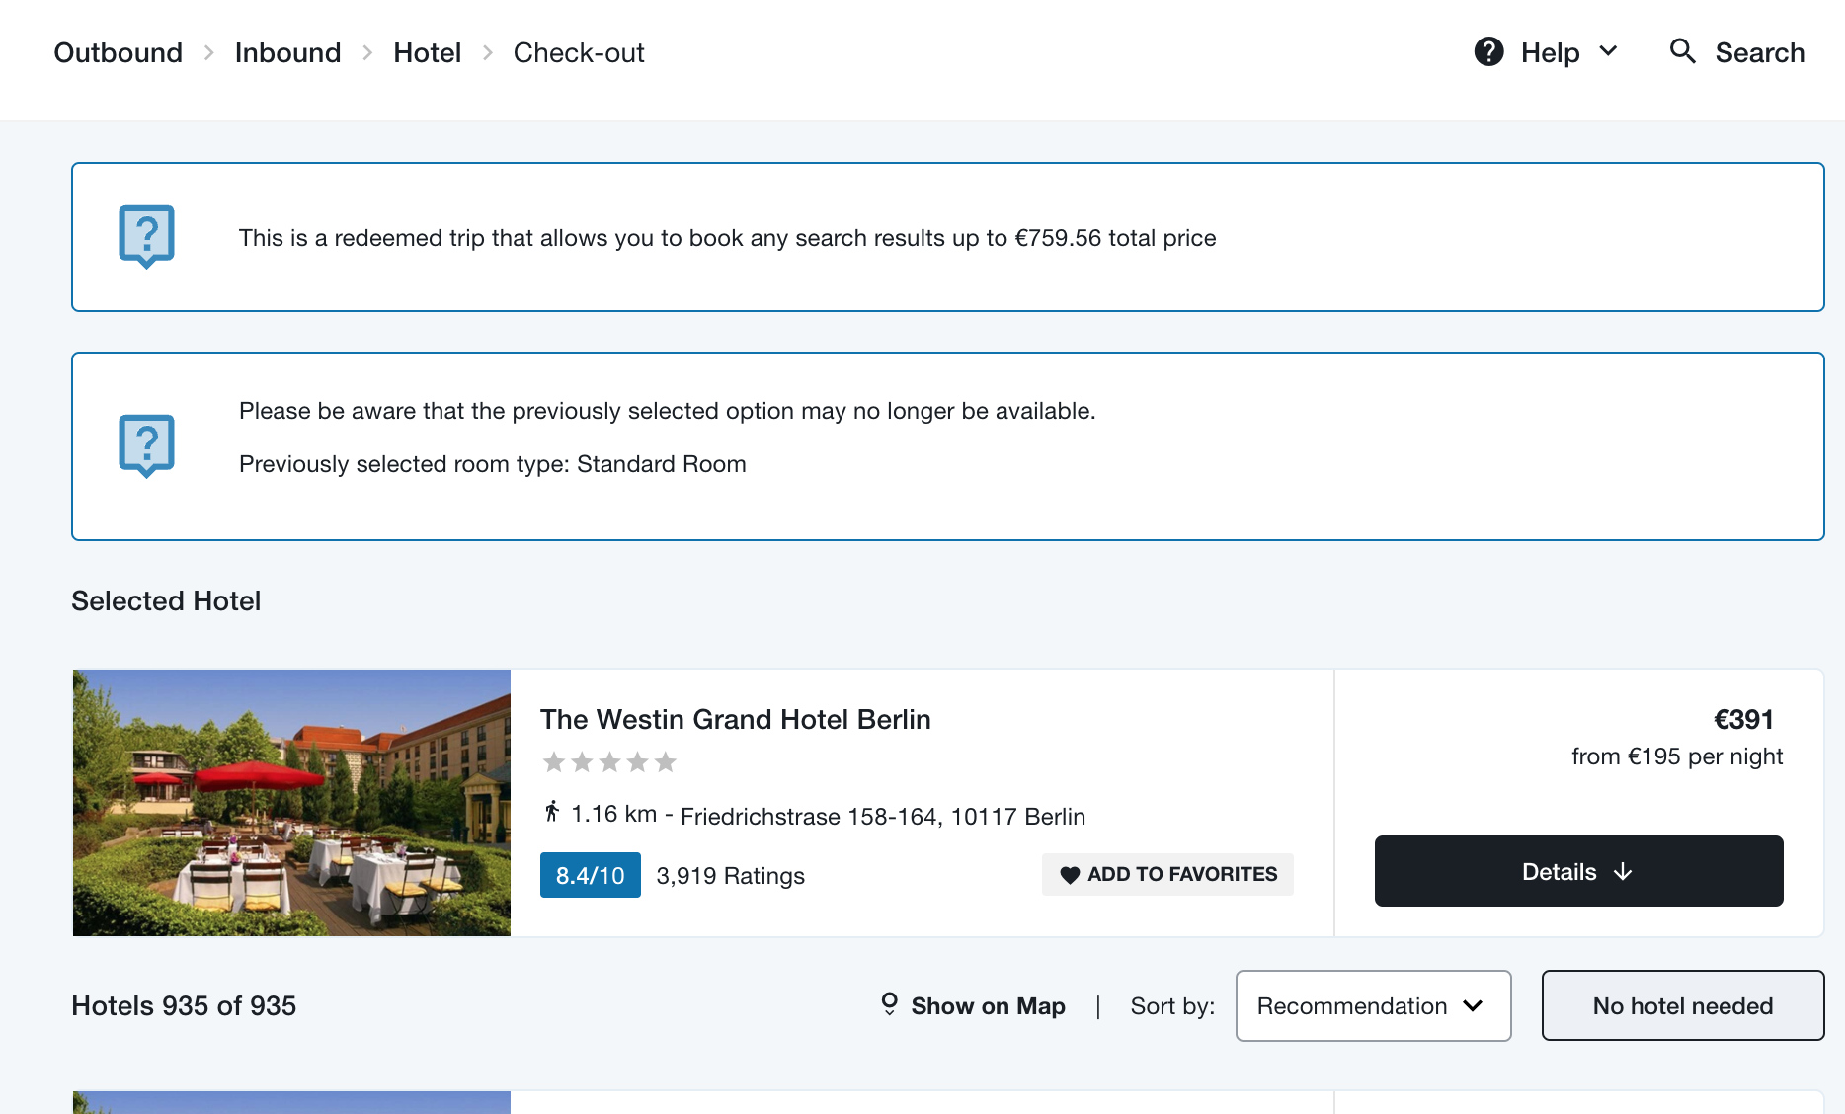
Task: Click 'Hotels 935 of 935' count
Action: pyautogui.click(x=184, y=1005)
